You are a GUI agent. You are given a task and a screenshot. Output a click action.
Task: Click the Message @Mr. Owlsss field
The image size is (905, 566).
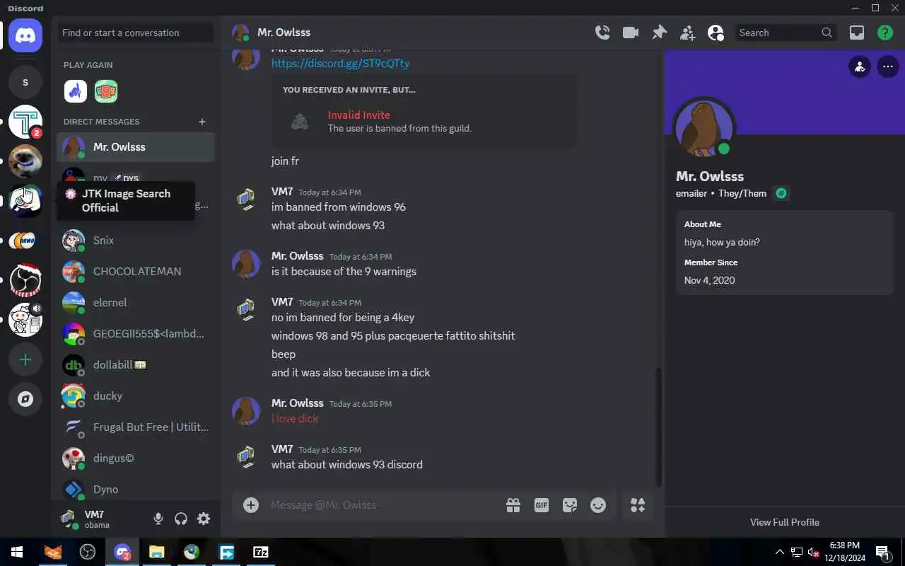pyautogui.click(x=382, y=505)
